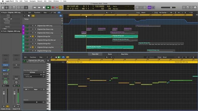The height and width of the screenshot is (111, 198).
Task: Toggle the metronome button
Action: tap(153, 7)
